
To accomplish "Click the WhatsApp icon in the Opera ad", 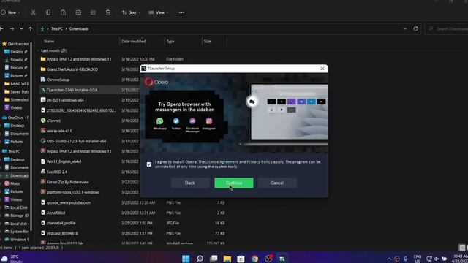I will 159,121.
